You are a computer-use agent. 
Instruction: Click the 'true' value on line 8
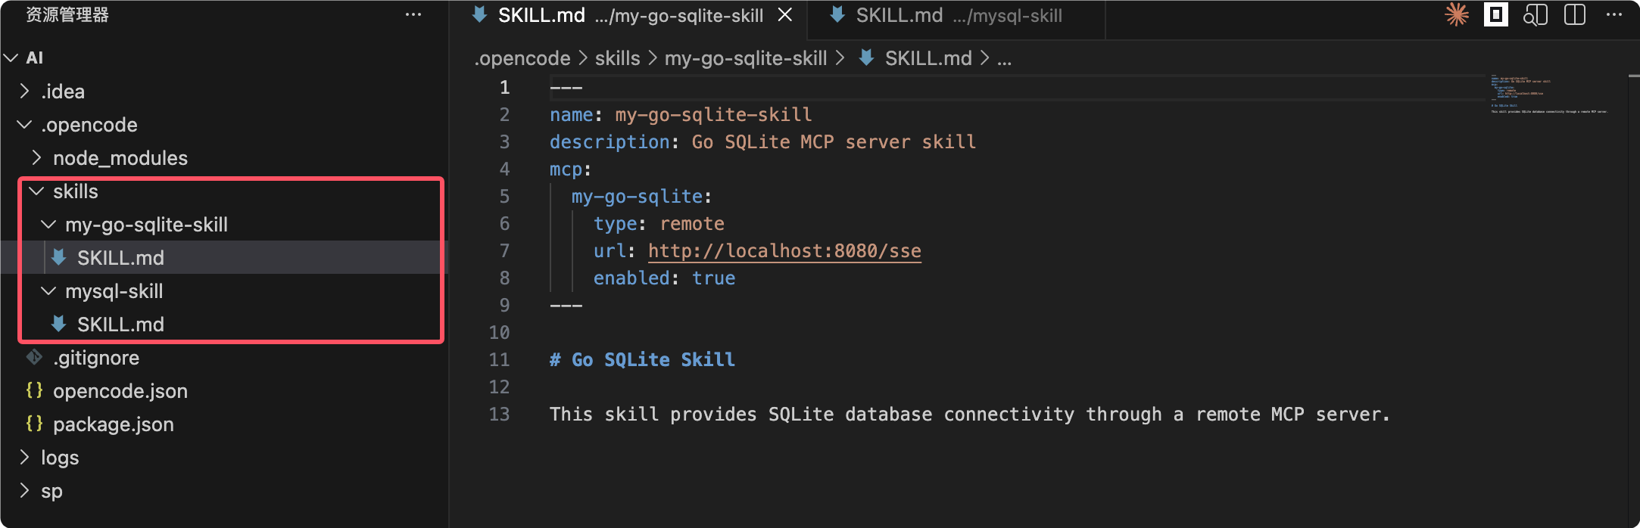[x=713, y=278]
